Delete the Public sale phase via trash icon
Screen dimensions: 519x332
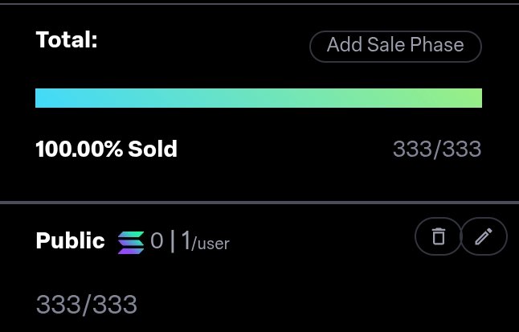coord(438,236)
